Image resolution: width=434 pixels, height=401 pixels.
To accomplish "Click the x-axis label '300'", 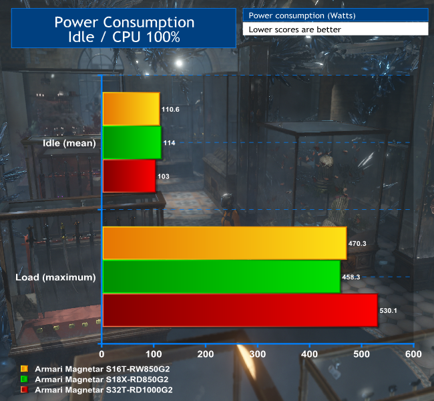I will [258, 354].
